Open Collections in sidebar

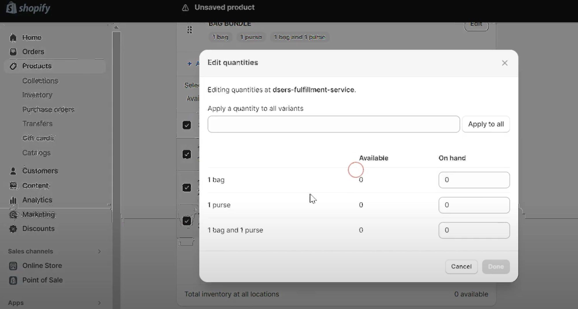coord(40,81)
